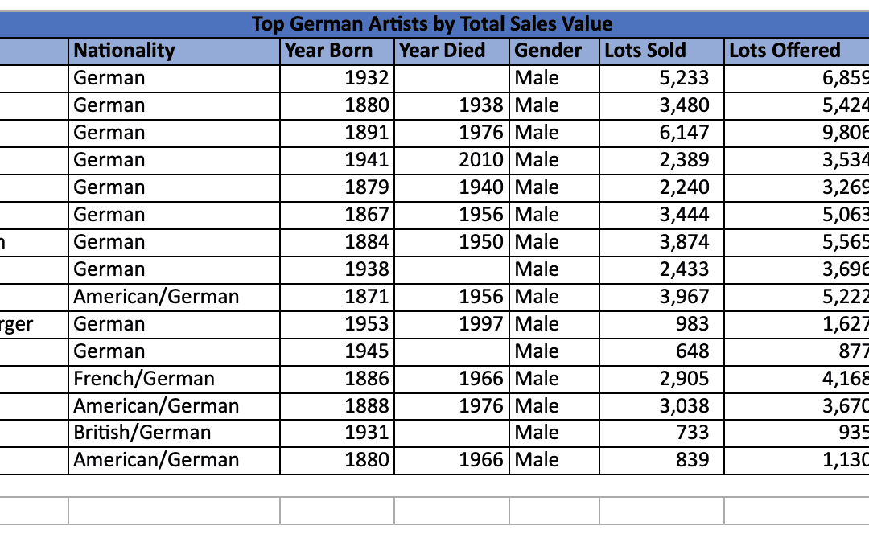This screenshot has height=534, width=869.
Task: Click the Year Died column header
Action: pyautogui.click(x=451, y=51)
